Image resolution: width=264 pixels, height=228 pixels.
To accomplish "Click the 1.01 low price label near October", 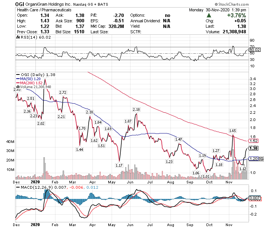I will coord(206,177).
